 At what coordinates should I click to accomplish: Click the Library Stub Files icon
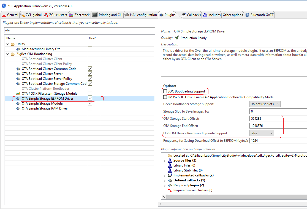tap(170, 170)
